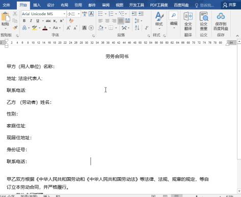This screenshot has height=197, width=241.
Task: Clear all formatting with eraser icon
Action: 71,21
